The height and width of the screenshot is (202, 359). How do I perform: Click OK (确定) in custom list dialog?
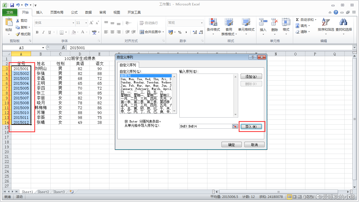click(232, 145)
